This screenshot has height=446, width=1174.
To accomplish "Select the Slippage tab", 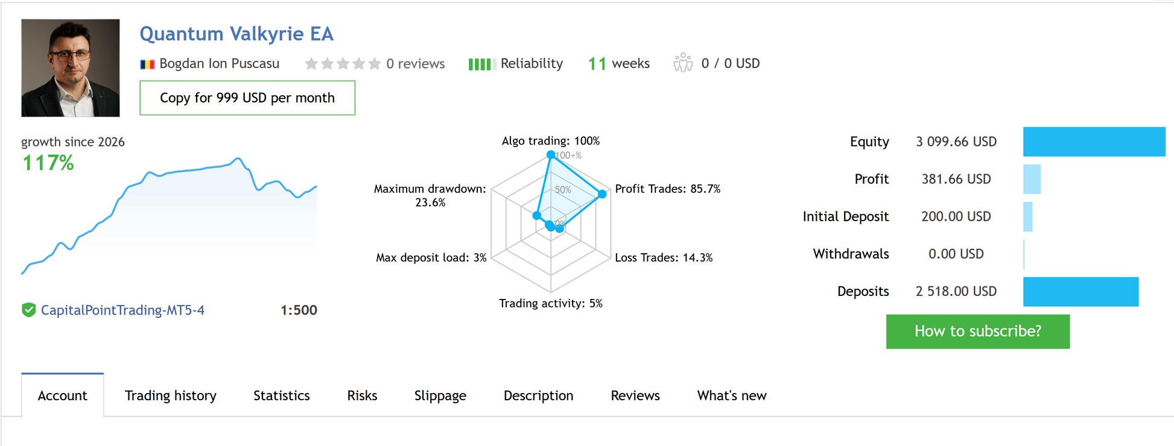I will [440, 395].
